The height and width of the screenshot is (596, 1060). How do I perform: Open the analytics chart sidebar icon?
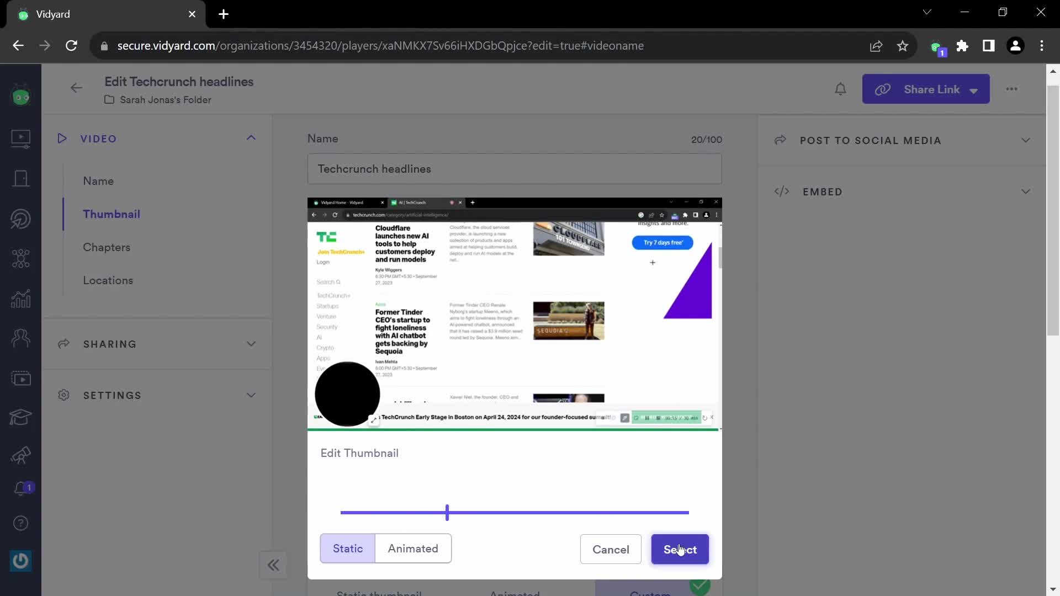coord(21,299)
